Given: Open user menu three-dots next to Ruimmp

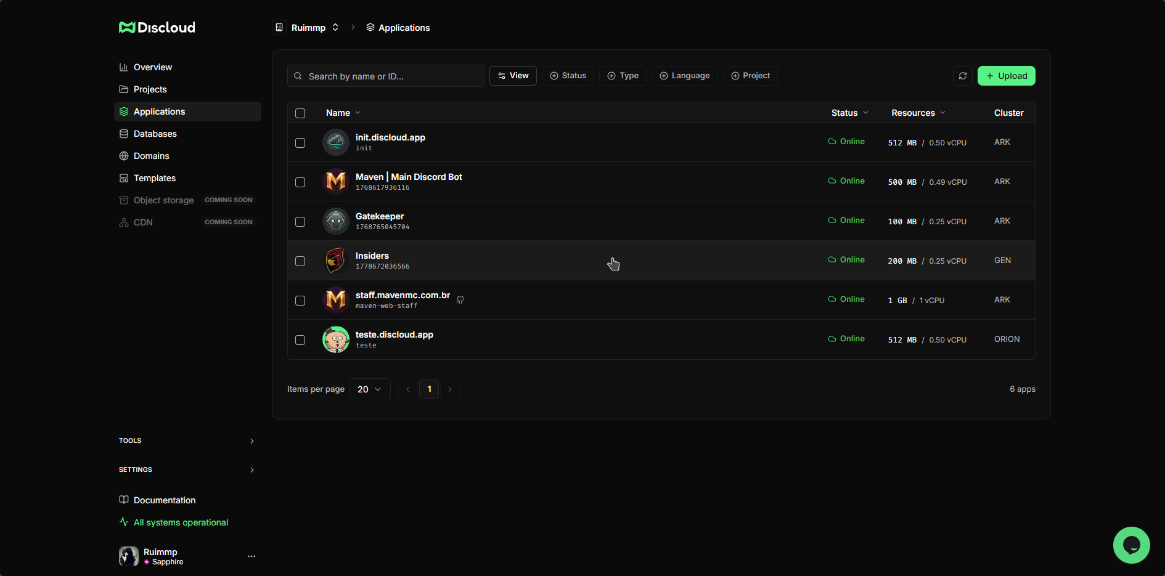Looking at the screenshot, I should (251, 556).
